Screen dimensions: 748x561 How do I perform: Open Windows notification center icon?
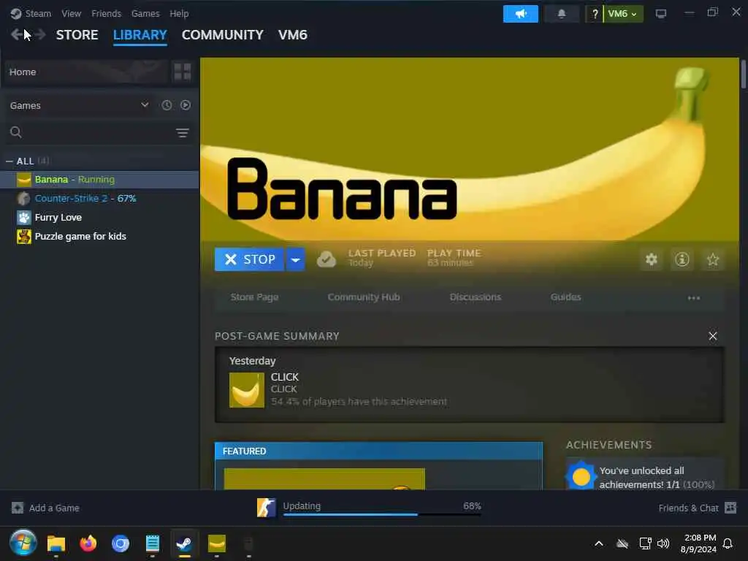point(728,543)
